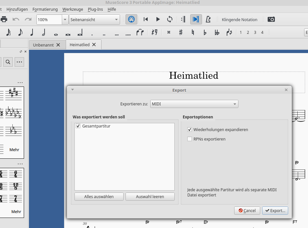Toggle pan score during playback
Image resolution: width=308 pixels, height=228 pixels.
pos(196,19)
